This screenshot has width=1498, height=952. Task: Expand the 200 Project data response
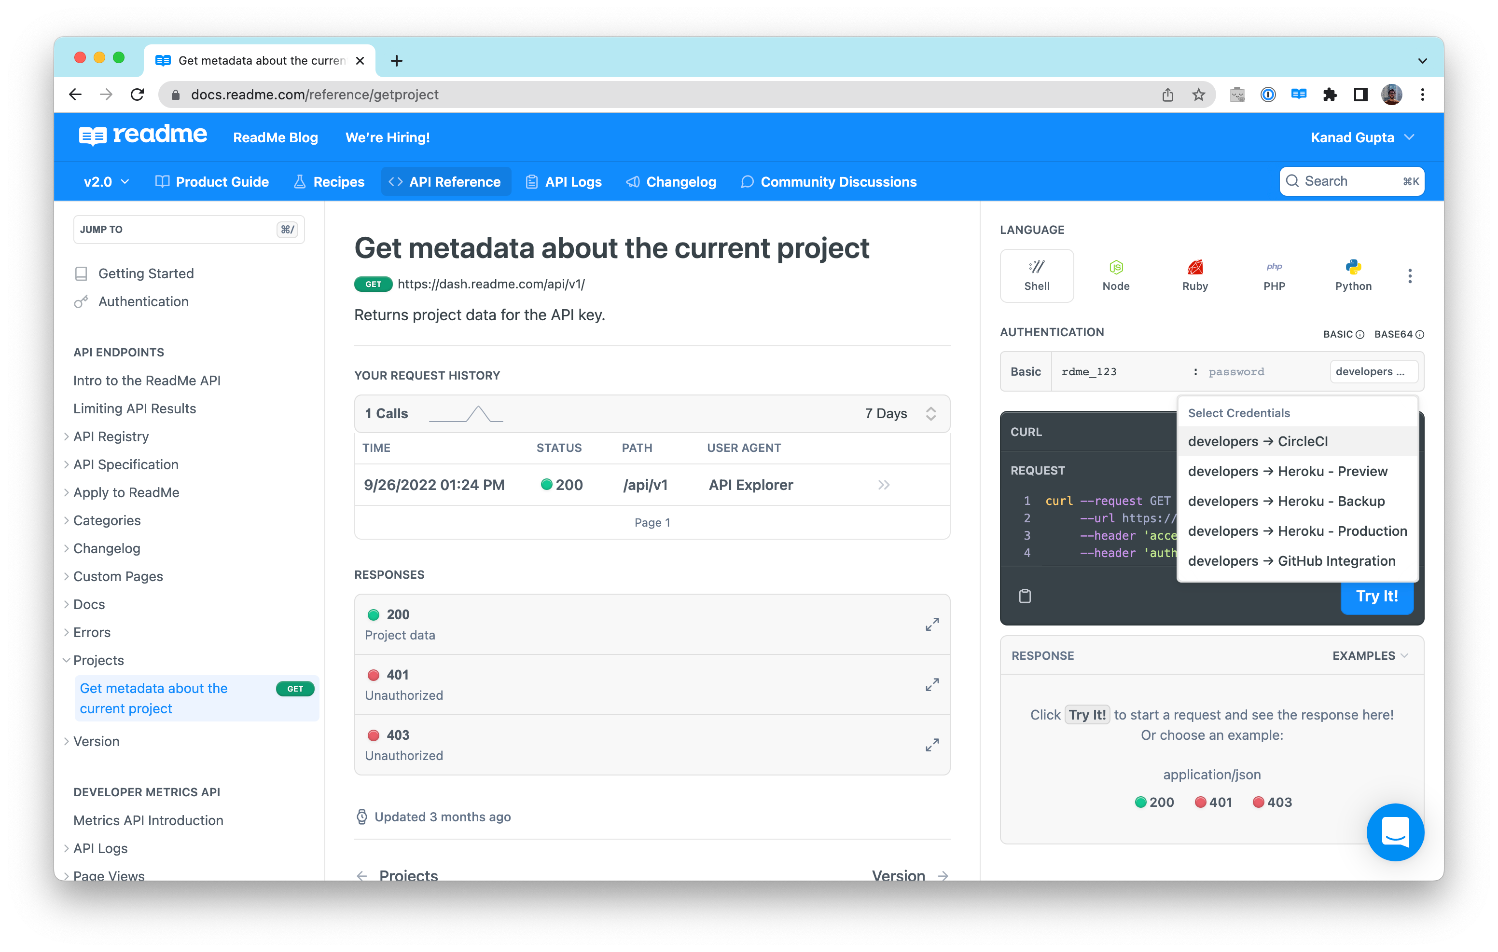pyautogui.click(x=931, y=625)
